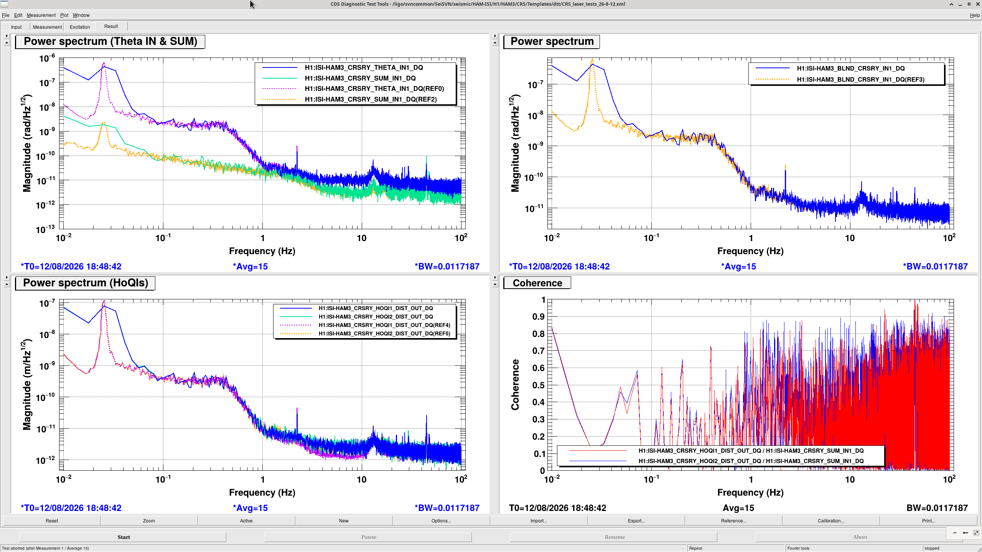Click up-arrow icon beside Theta IN & SUM plot
Image resolution: width=982 pixels, height=552 pixels.
[7, 43]
